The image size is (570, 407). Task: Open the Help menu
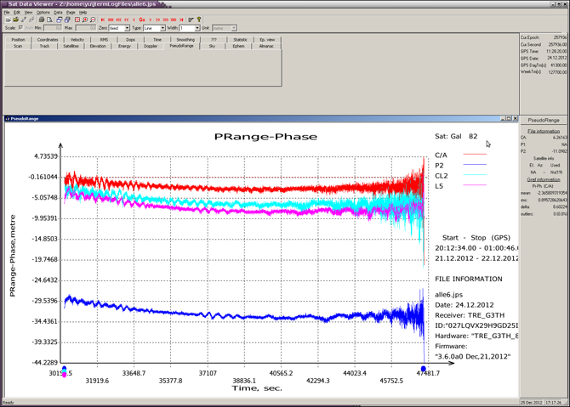point(83,13)
